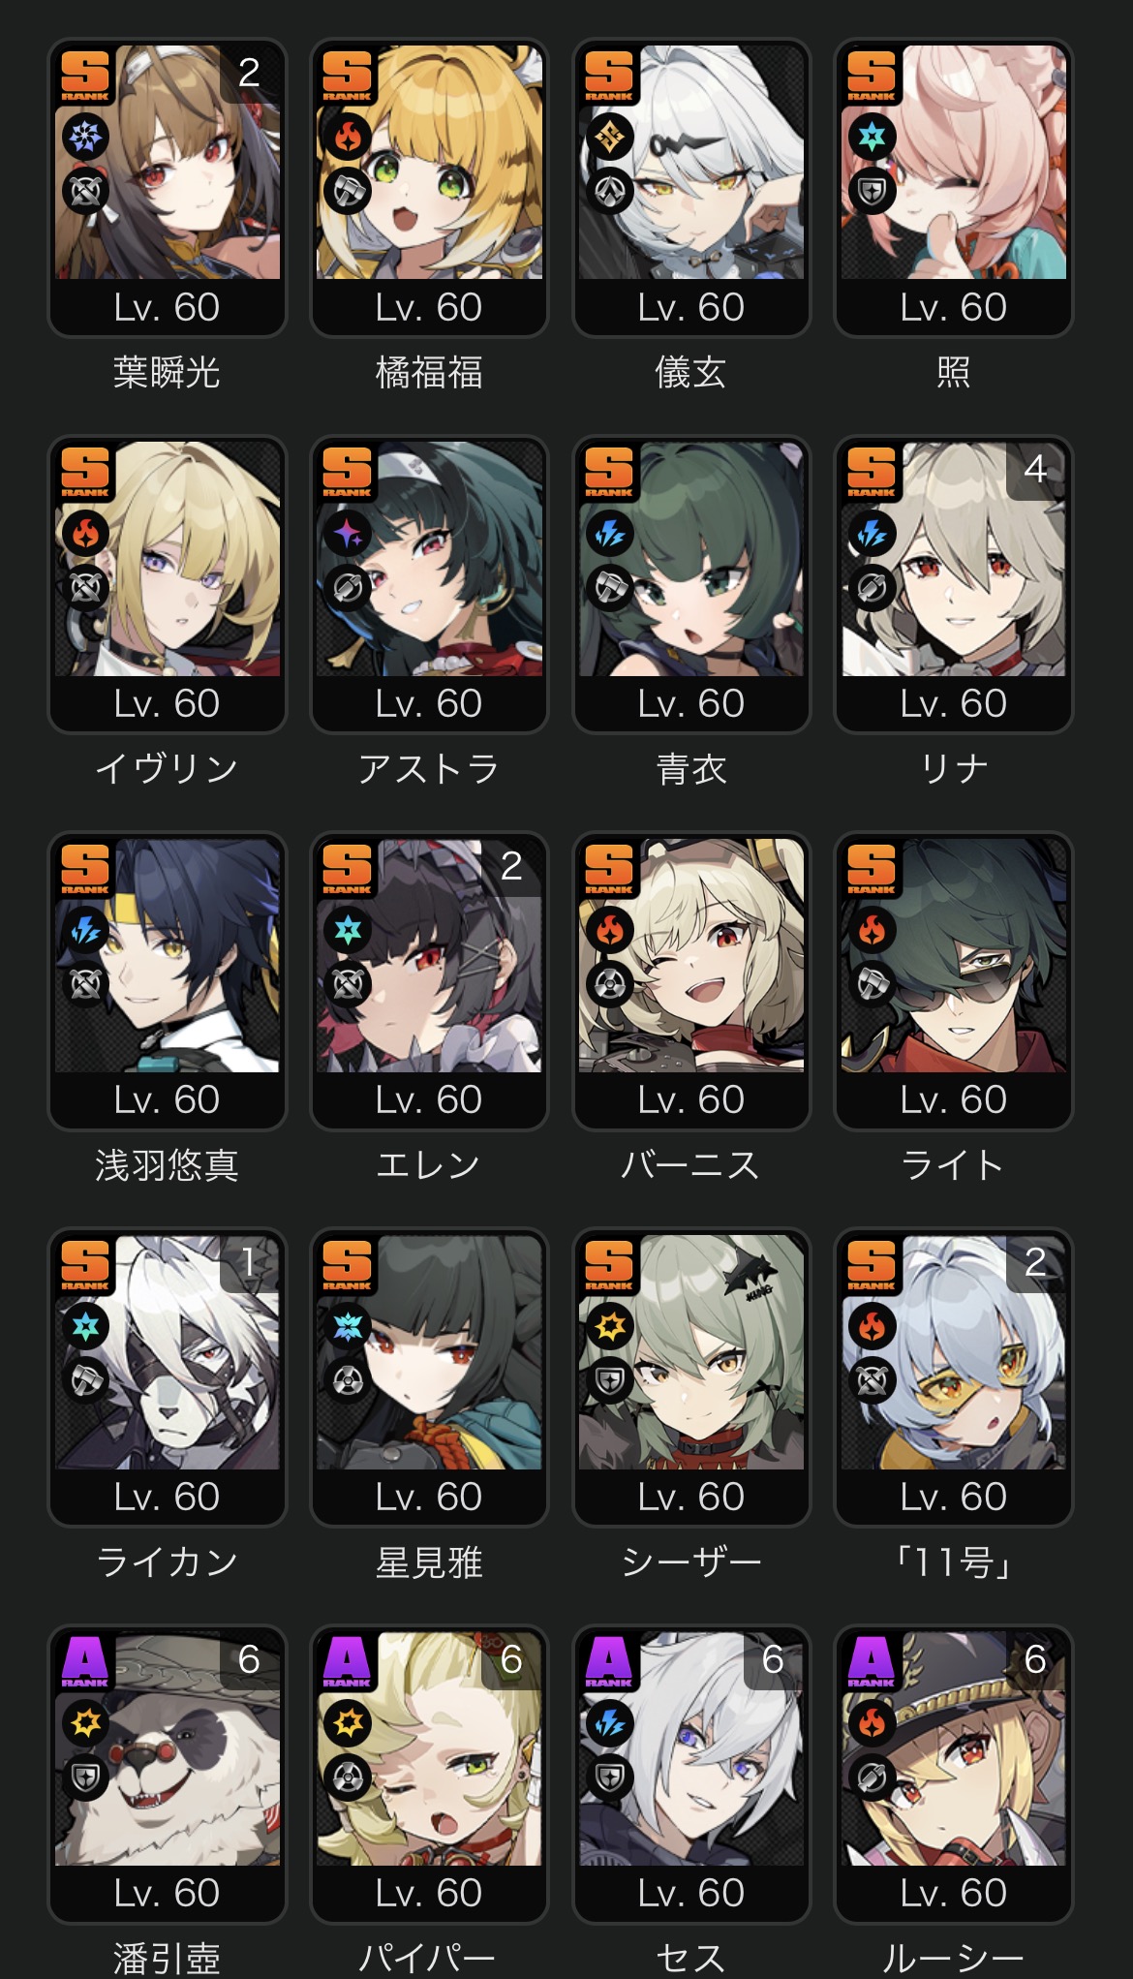Image resolution: width=1133 pixels, height=1979 pixels.
Task: Click the physical element icon on シーザー
Action: point(609,1326)
